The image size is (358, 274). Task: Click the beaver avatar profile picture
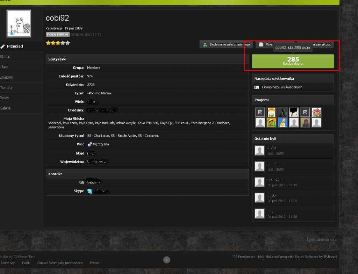(19, 24)
